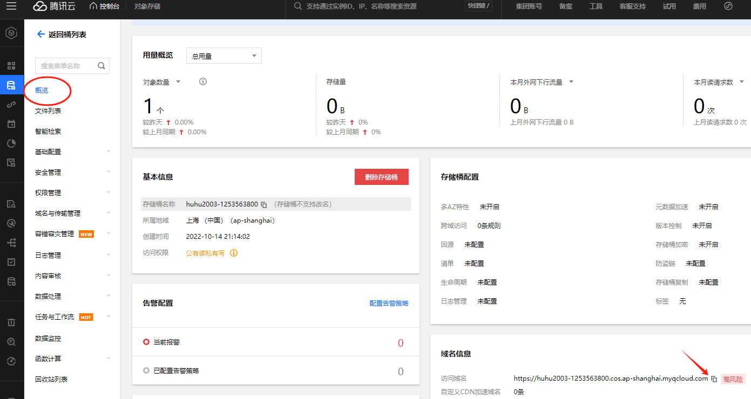Click the red 删除存储桶 button
This screenshot has width=751, height=399.
[x=381, y=177]
